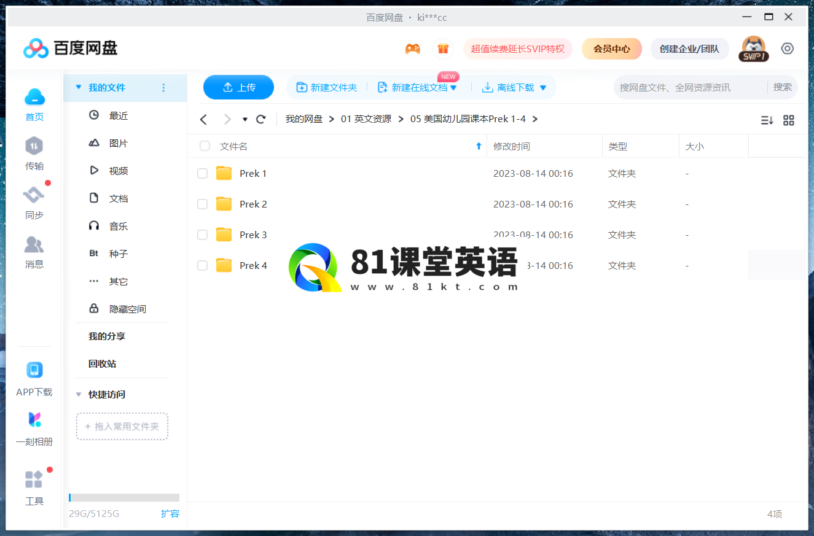This screenshot has height=536, width=814.
Task: Click 新建文件夹 new folder
Action: pyautogui.click(x=327, y=88)
